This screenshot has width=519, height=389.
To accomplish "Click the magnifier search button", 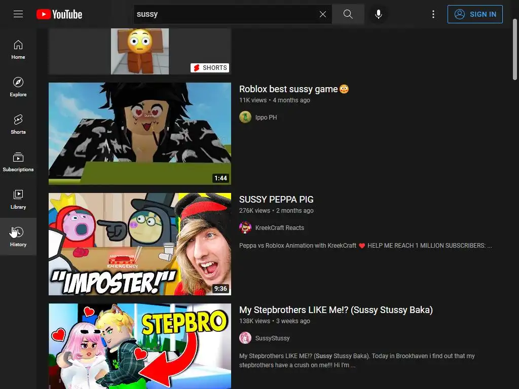I will click(x=348, y=14).
